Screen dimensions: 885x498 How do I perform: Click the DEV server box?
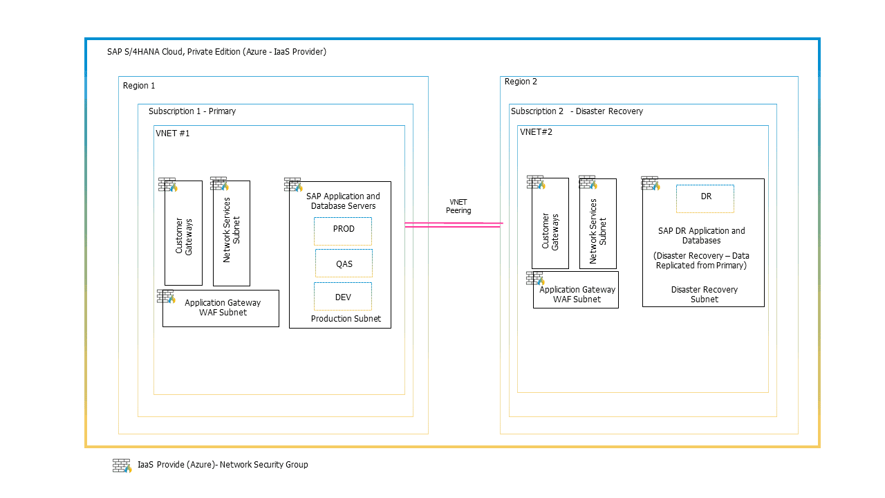tap(342, 296)
